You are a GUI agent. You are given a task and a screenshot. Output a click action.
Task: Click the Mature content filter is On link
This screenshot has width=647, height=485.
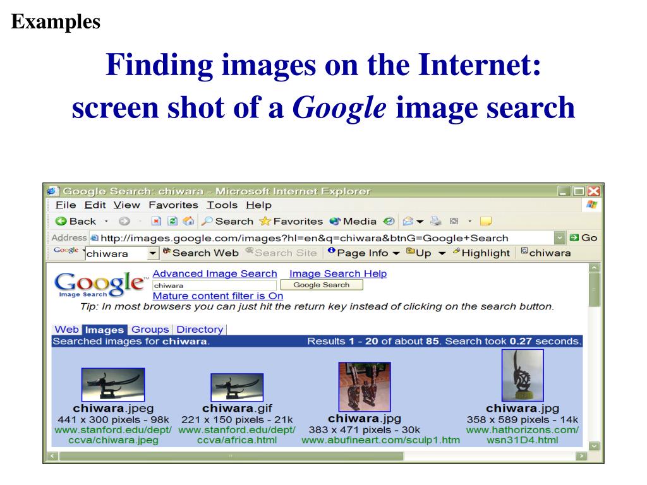click(x=218, y=296)
